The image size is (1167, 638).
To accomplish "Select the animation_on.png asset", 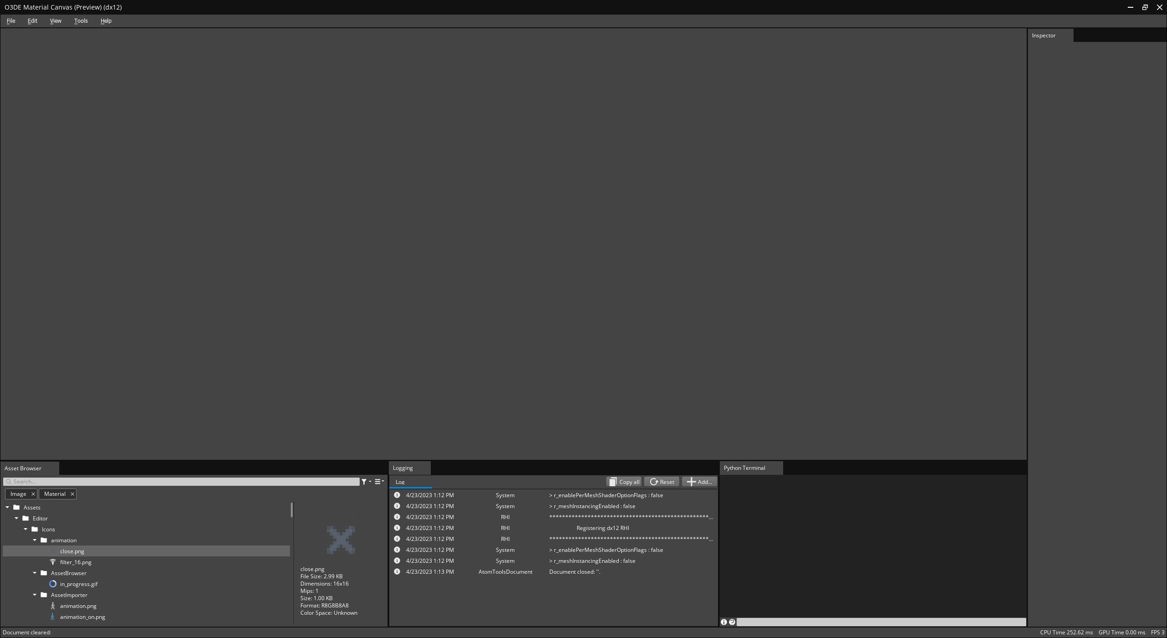I will [82, 617].
